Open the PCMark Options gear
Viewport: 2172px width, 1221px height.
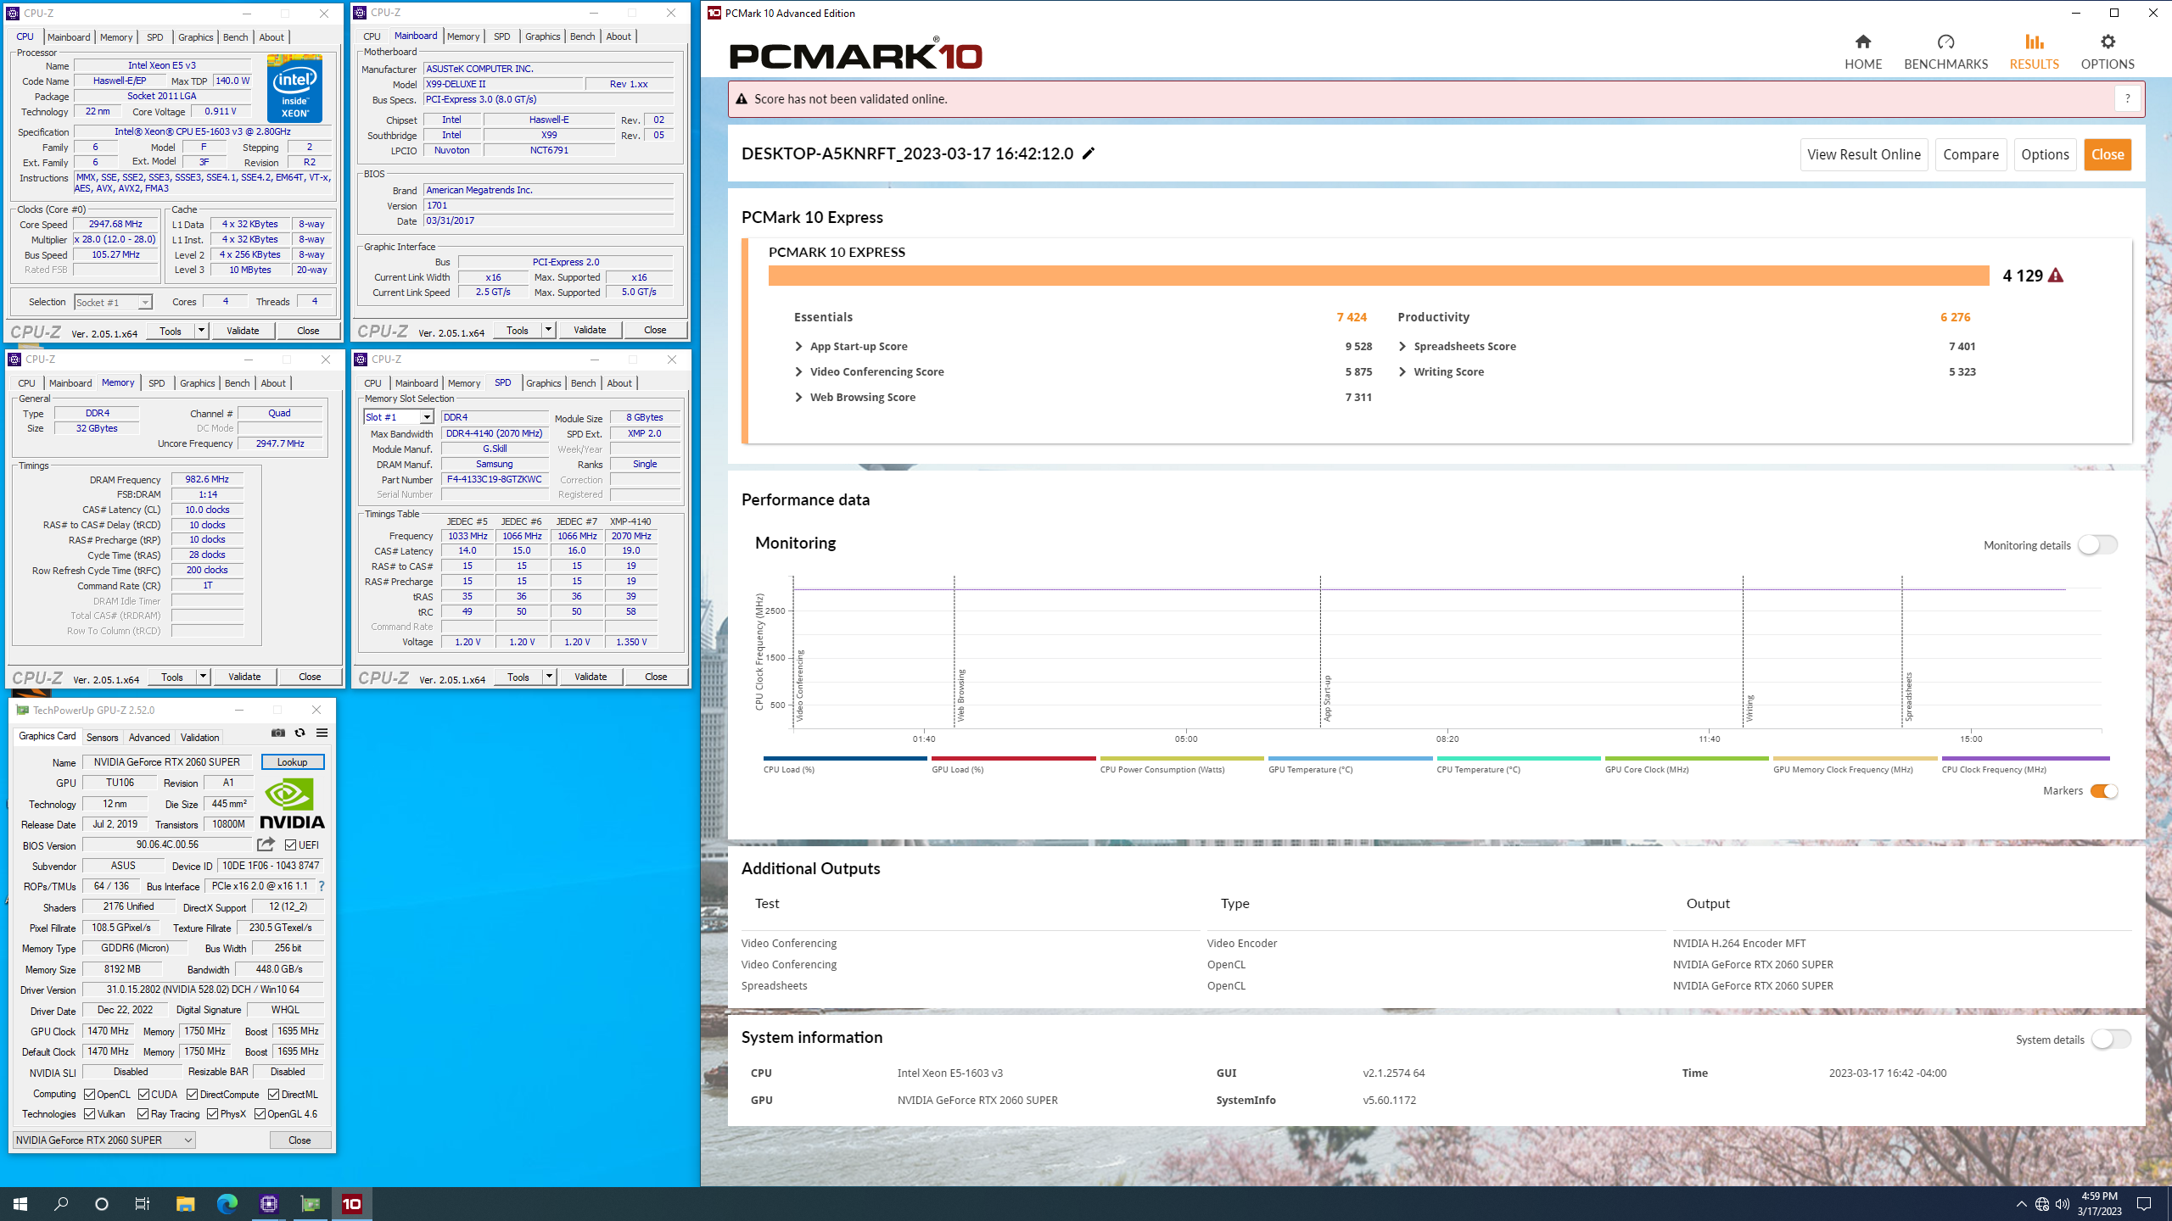click(x=2108, y=42)
